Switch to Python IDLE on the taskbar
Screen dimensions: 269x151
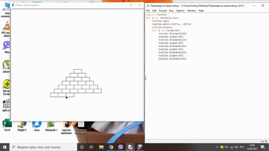(130, 147)
